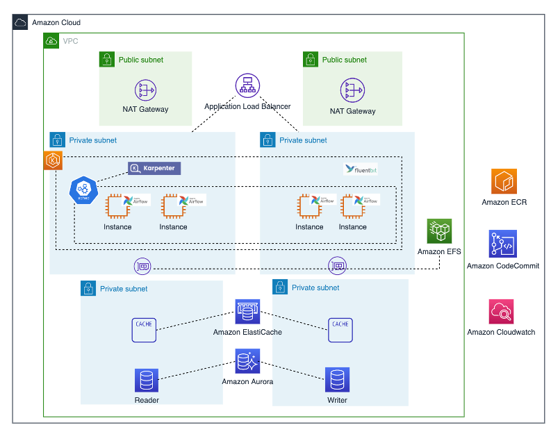Select the Amazon ElastiCache icon
Screen dimensions: 551x434
[247, 312]
